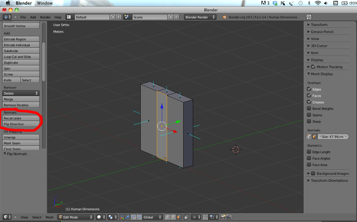Switch to edge select mode icon
The image size is (357, 222).
click(x=173, y=217)
